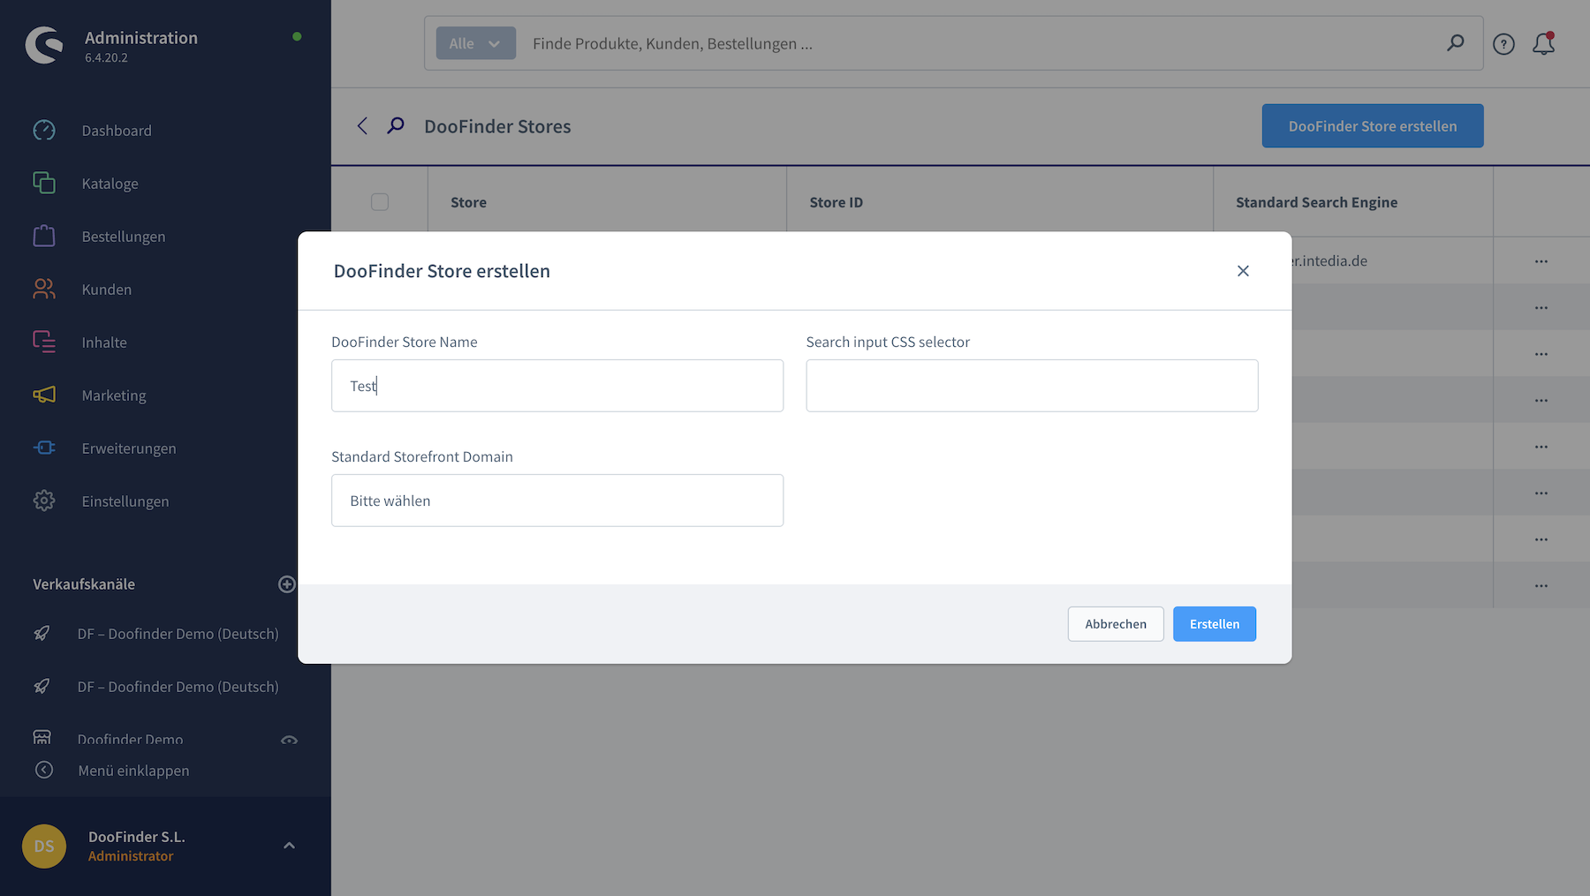Viewport: 1590px width, 896px height.
Task: Click the DooFinder Store Name input
Action: pyautogui.click(x=557, y=386)
